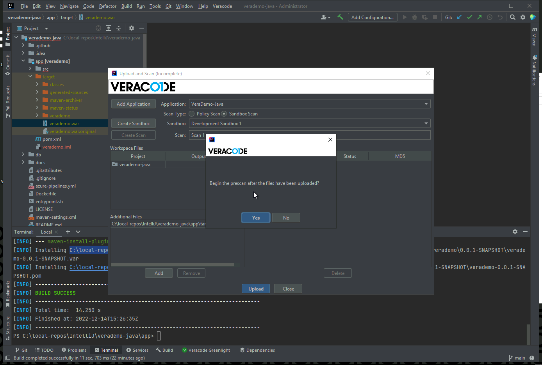542x365 pixels.
Task: Open the Veracode menu
Action: [x=222, y=6]
